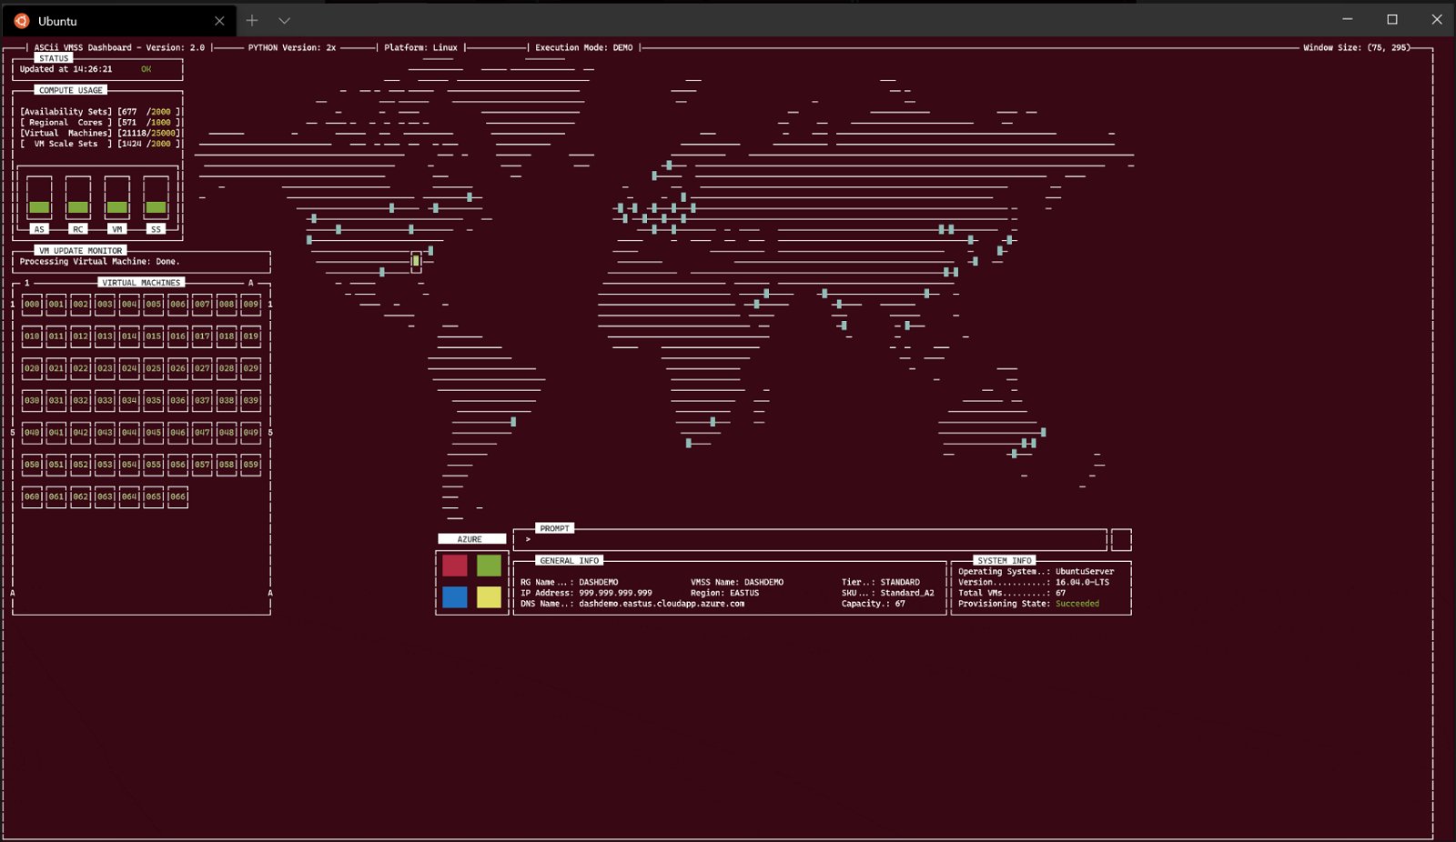This screenshot has height=842, width=1456.
Task: Click the highlighted yellow marker on the map
Action: (415, 261)
